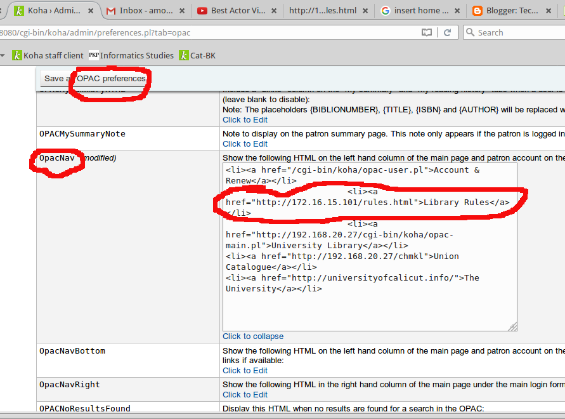Open the OpacNavRight Click to Edit expander
The width and height of the screenshot is (565, 419).
click(245, 394)
